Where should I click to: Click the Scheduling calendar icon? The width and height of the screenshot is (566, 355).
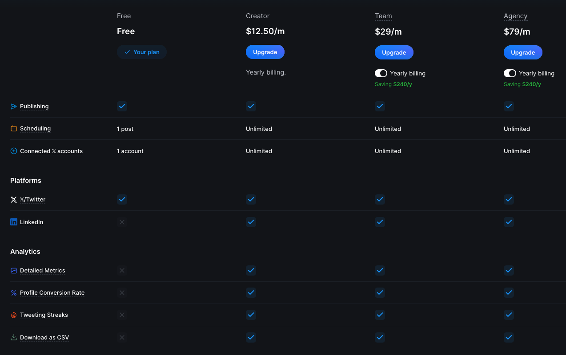point(14,129)
